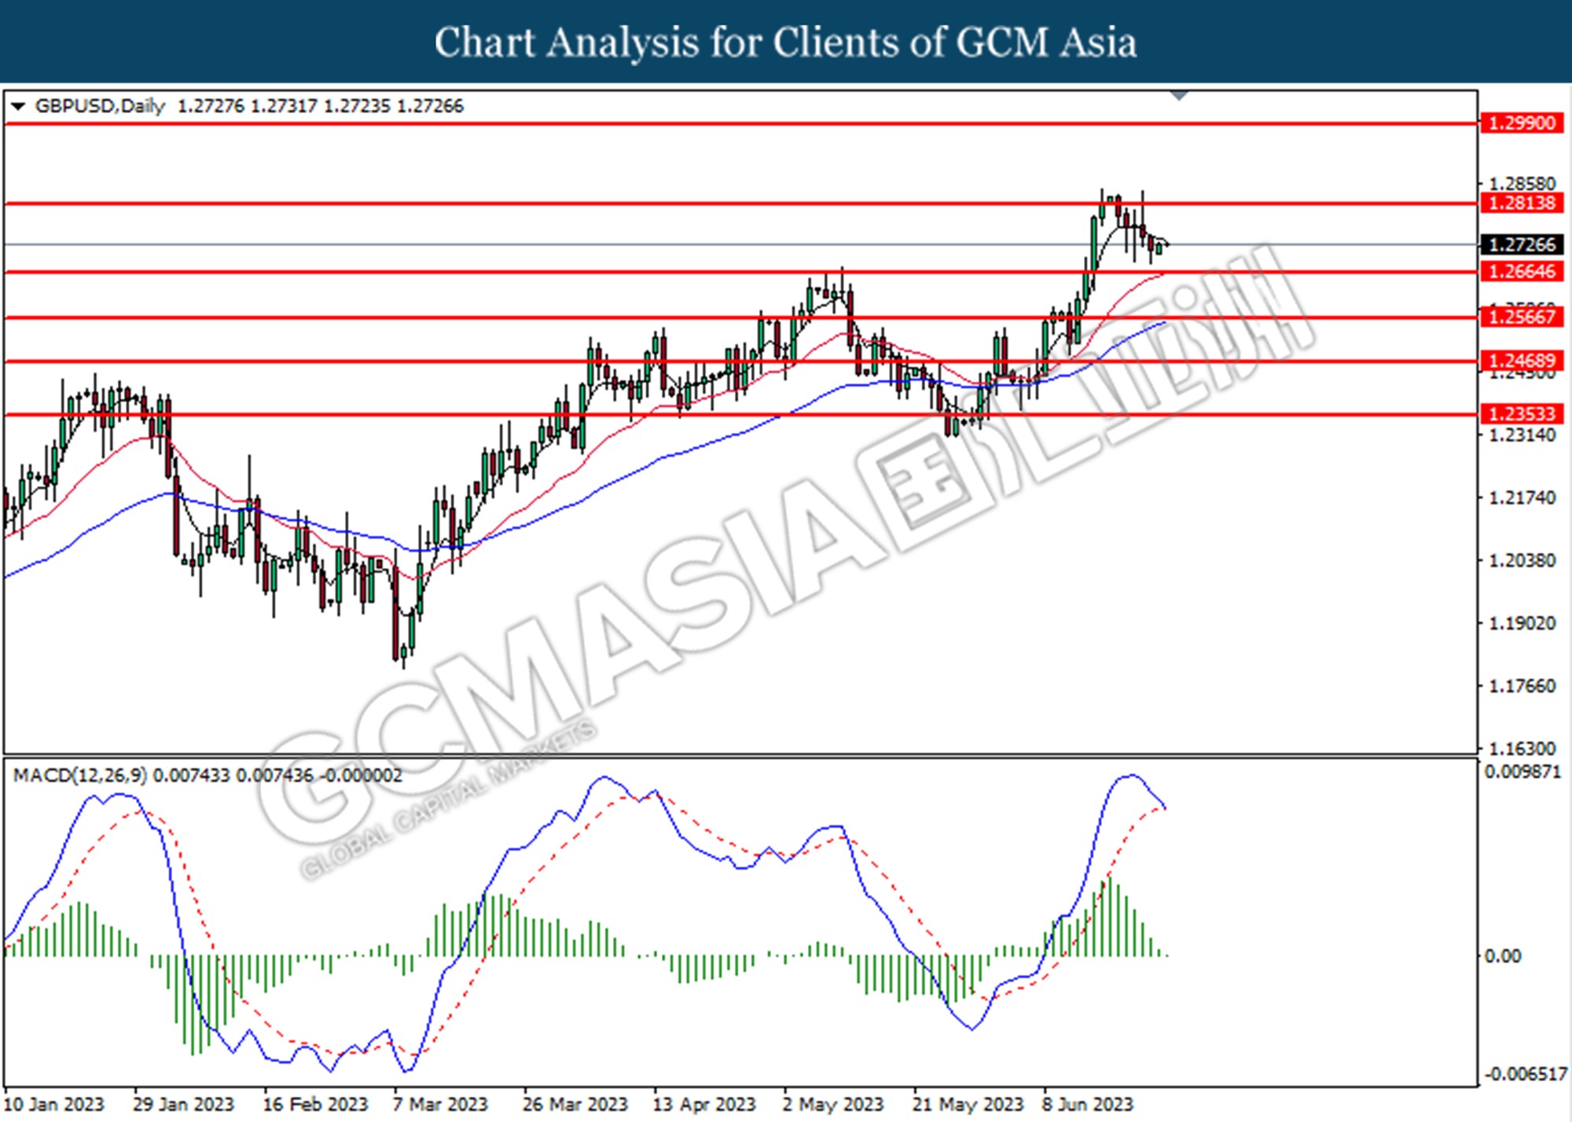This screenshot has width=1572, height=1122.
Task: Click the MACD(12,26,9) indicator label
Action: point(80,776)
